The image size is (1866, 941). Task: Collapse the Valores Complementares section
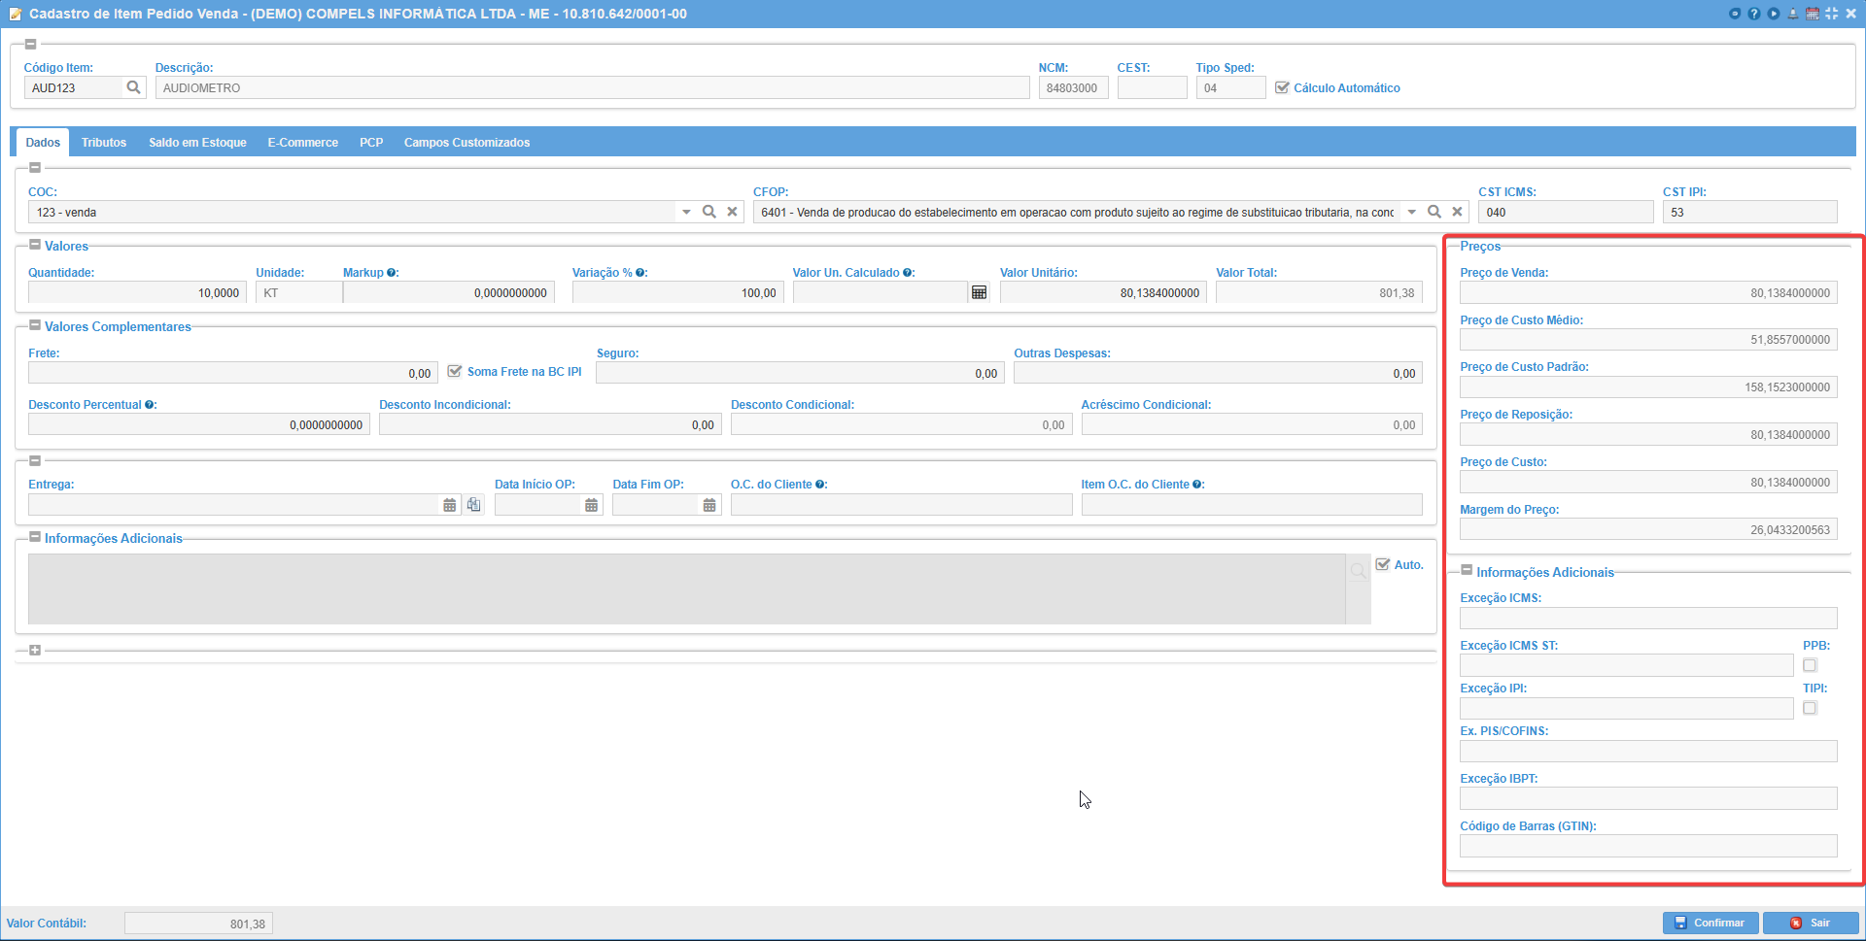[x=35, y=325]
